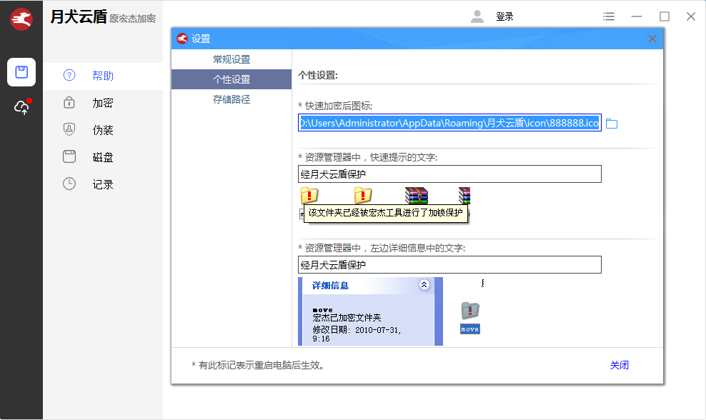Open the hamburger menu in title bar
The height and width of the screenshot is (420, 706).
point(608,16)
